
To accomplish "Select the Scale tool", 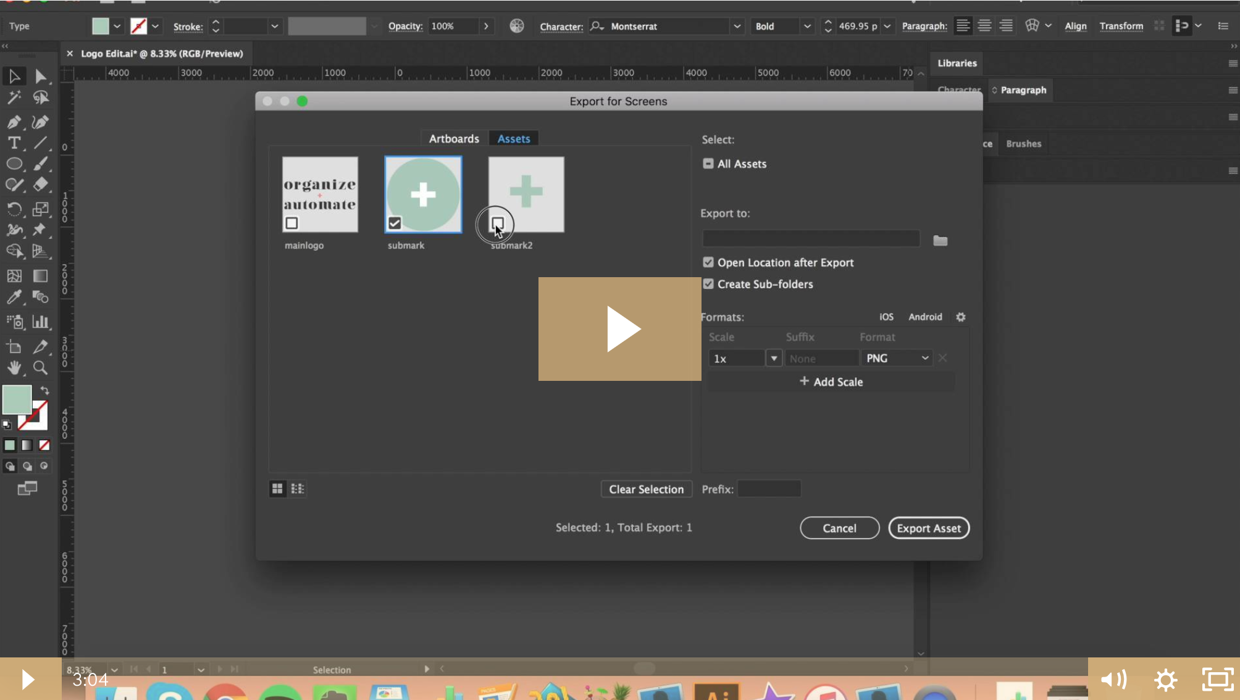I will tap(40, 209).
